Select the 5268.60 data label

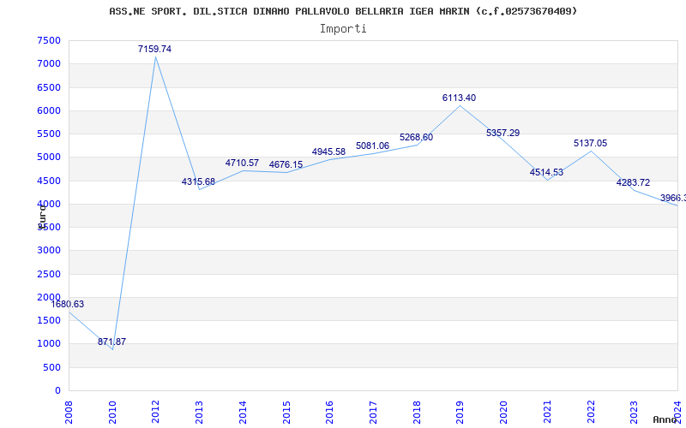[x=416, y=138]
